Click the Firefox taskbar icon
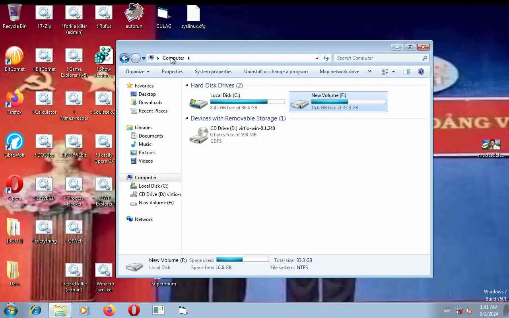Image resolution: width=509 pixels, height=318 pixels. click(x=109, y=310)
